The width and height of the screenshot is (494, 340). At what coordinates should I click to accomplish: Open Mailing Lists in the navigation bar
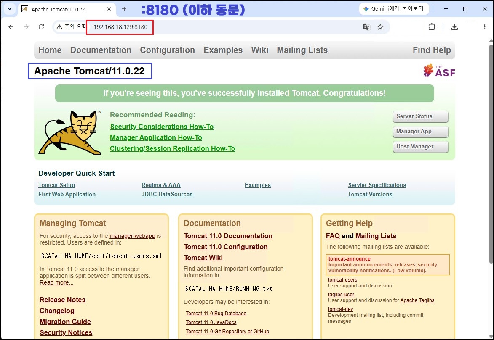click(x=302, y=50)
